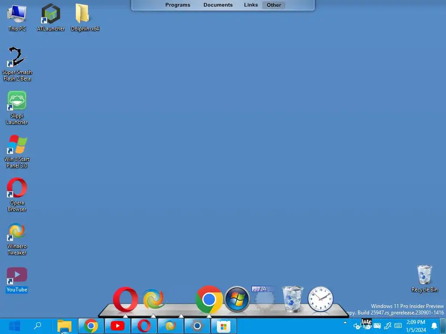Open the Documents tab in top bar

[218, 5]
